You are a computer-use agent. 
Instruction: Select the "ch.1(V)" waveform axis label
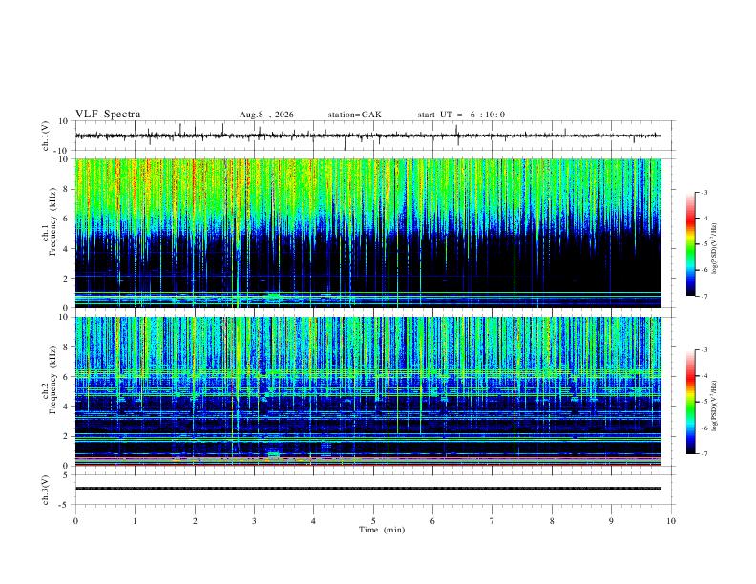[x=46, y=136]
